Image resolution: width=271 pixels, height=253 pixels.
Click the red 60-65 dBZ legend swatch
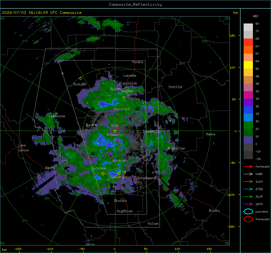coord(248,42)
